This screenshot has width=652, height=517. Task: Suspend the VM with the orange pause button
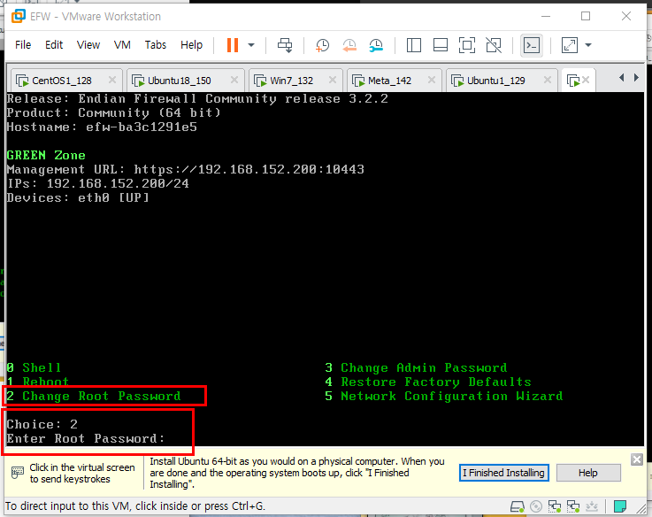click(233, 45)
